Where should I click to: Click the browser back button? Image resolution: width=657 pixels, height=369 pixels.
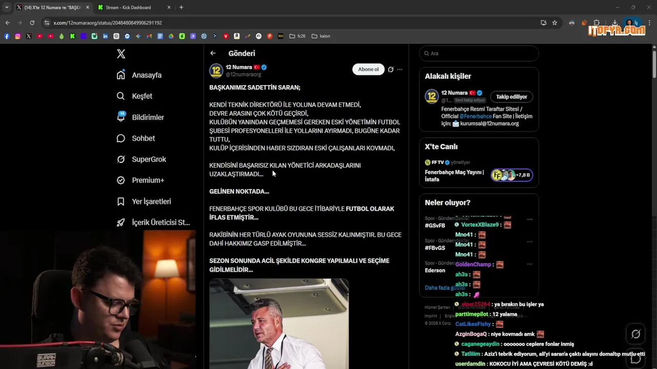click(7, 23)
